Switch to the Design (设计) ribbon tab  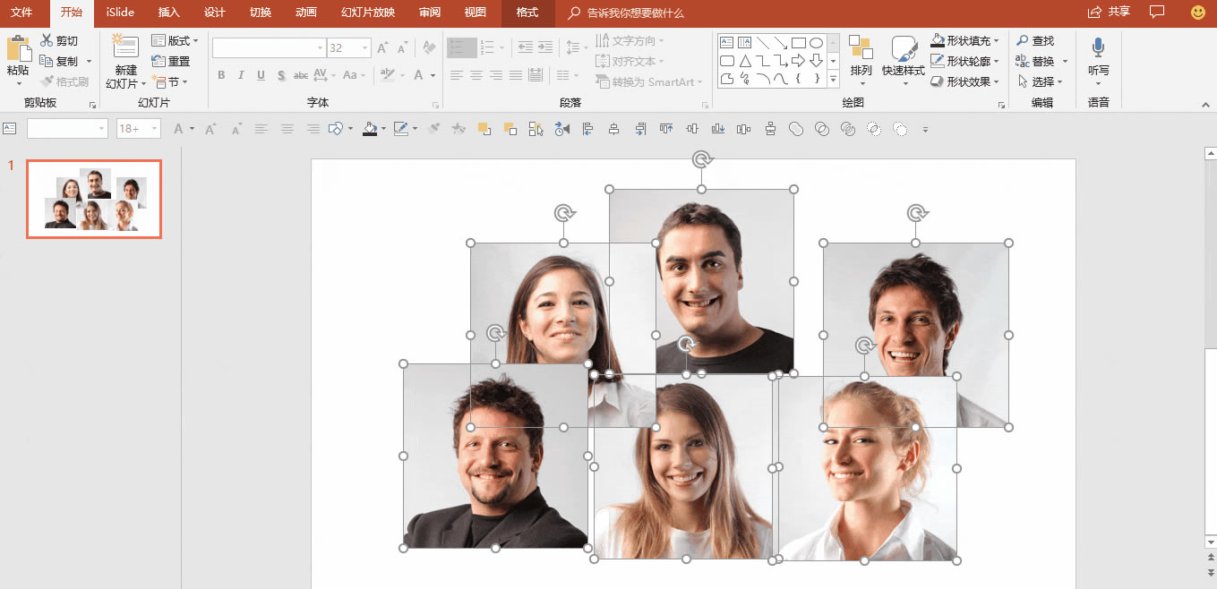click(215, 13)
